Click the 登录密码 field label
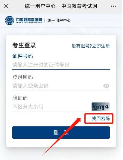The height and width of the screenshot is (160, 123). tap(22, 77)
